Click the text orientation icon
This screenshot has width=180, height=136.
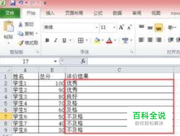(170, 27)
